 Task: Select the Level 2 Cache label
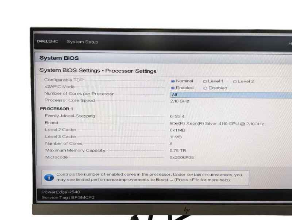[60, 130]
